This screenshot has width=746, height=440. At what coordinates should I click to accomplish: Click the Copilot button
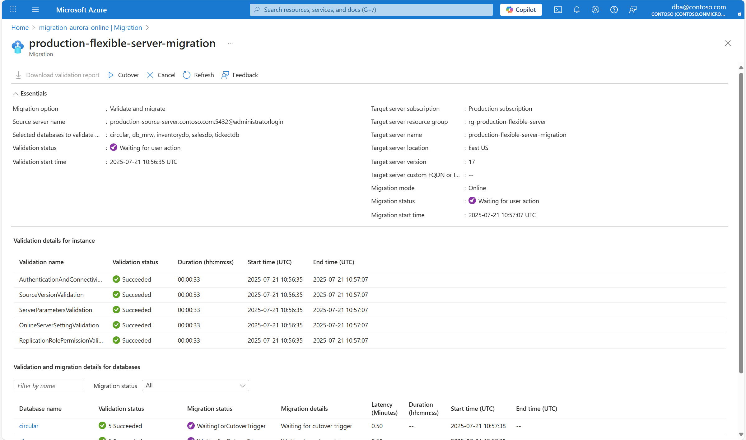521,10
